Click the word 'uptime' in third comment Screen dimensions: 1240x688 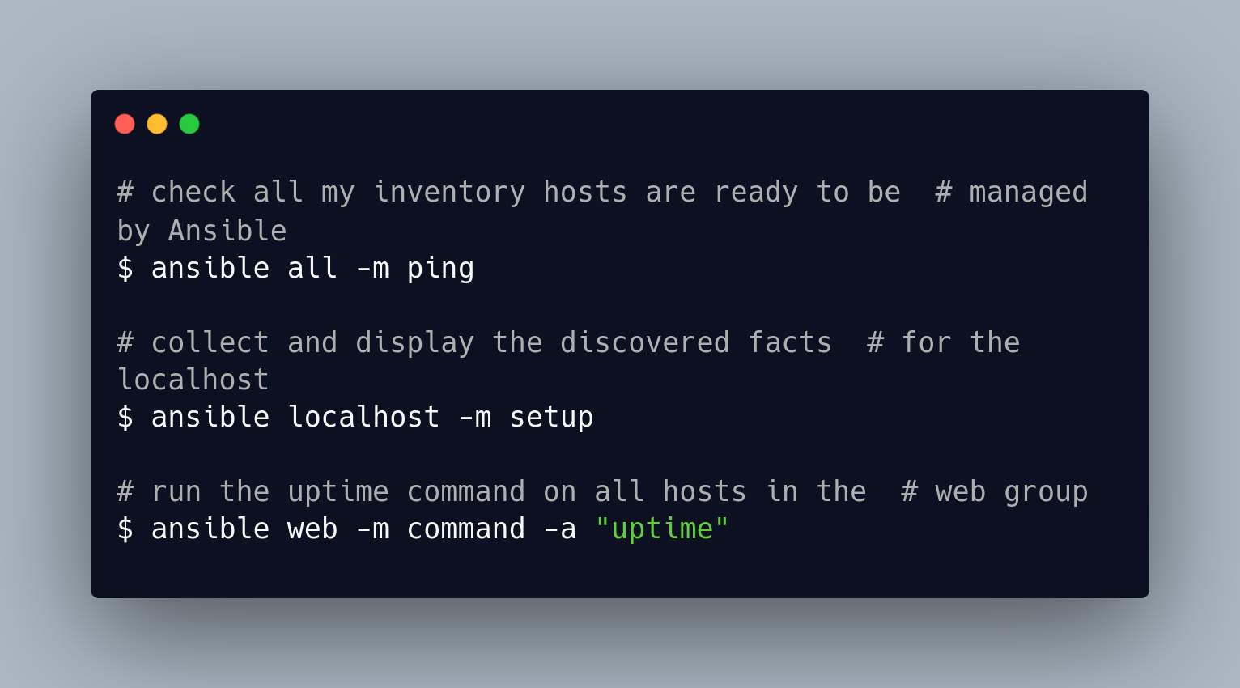coord(338,492)
